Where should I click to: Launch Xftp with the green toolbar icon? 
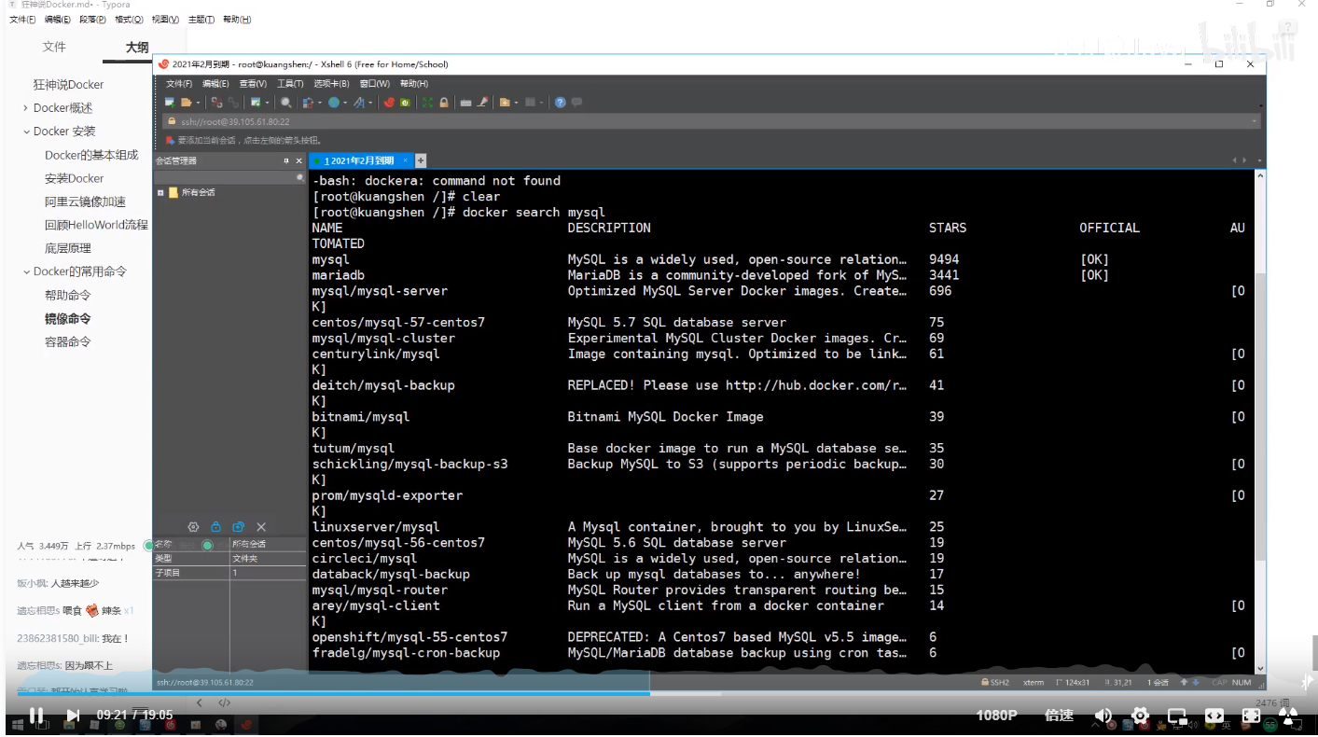click(405, 103)
